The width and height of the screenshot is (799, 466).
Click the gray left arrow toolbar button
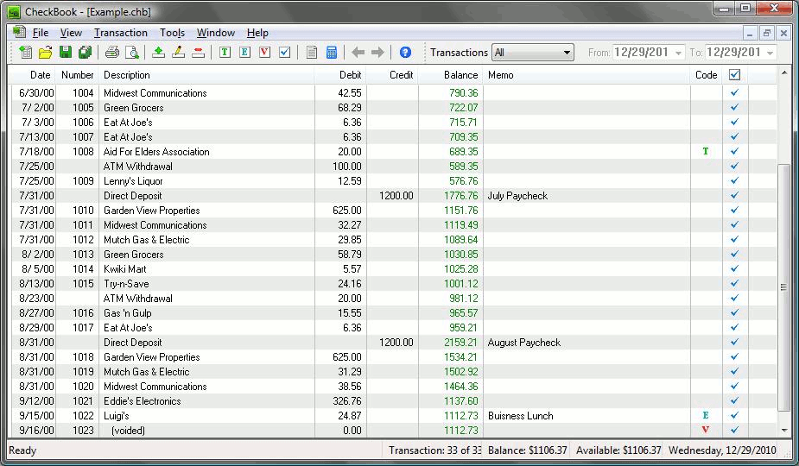[358, 52]
